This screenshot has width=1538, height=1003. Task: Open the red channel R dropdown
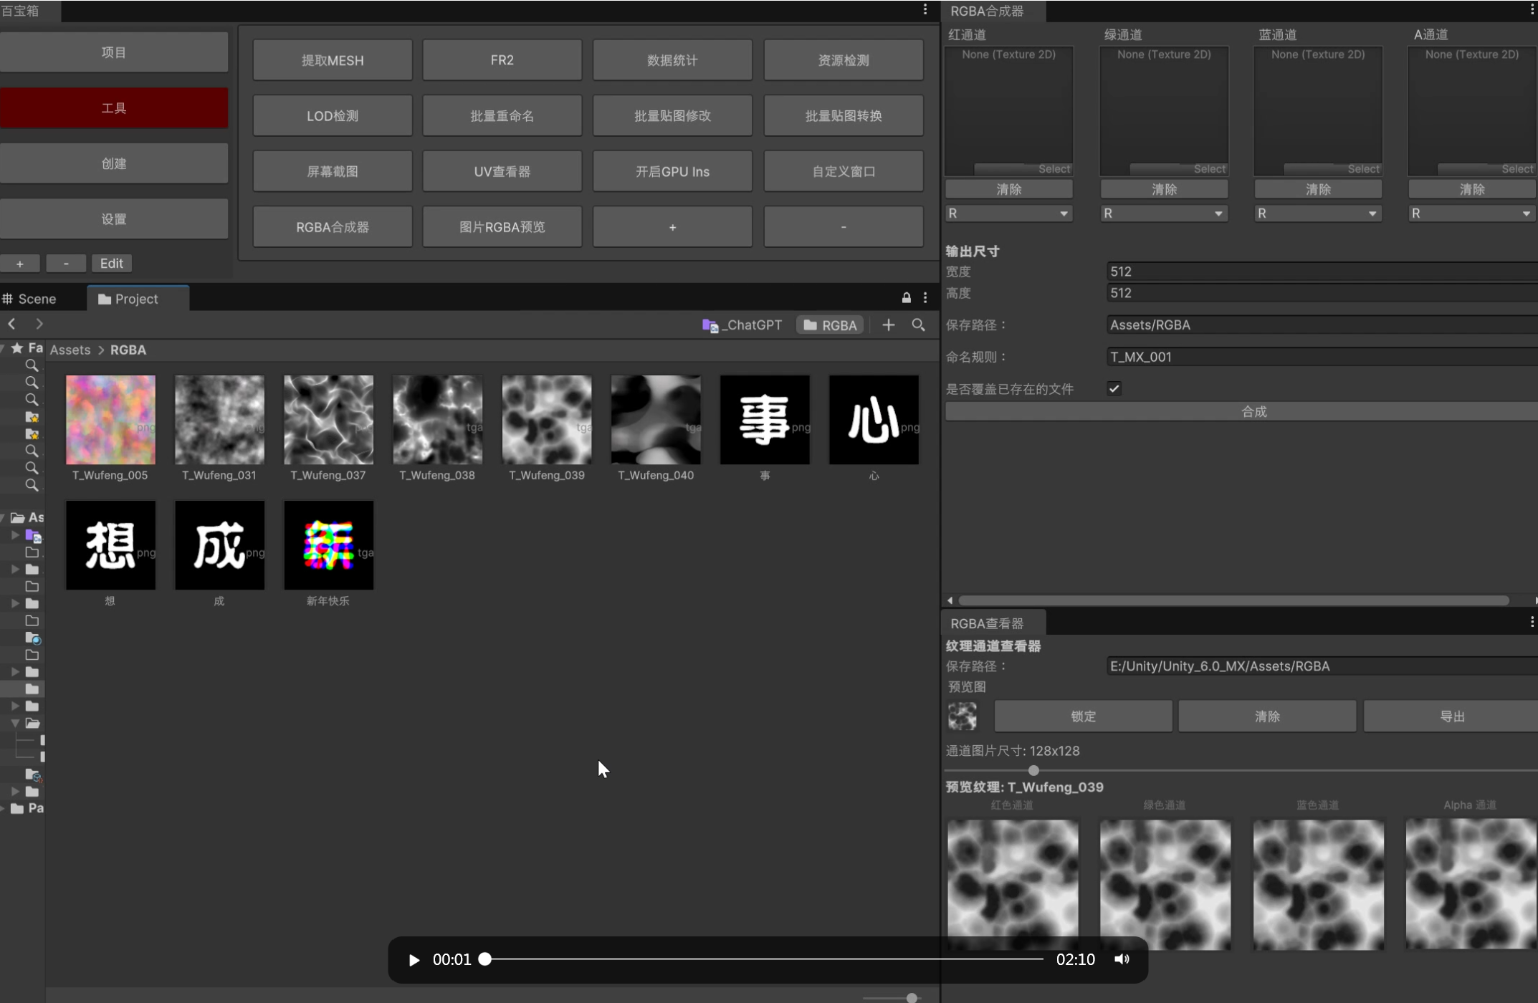[x=1008, y=213]
